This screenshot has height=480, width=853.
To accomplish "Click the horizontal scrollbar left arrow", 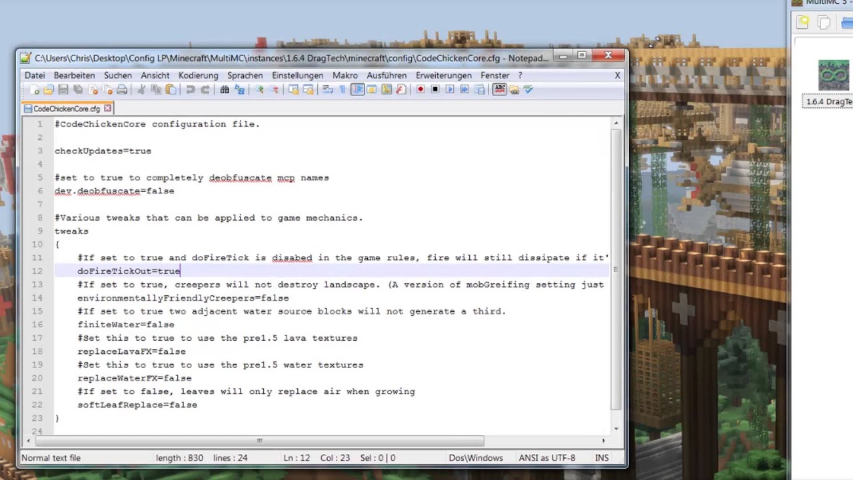I will [x=28, y=441].
